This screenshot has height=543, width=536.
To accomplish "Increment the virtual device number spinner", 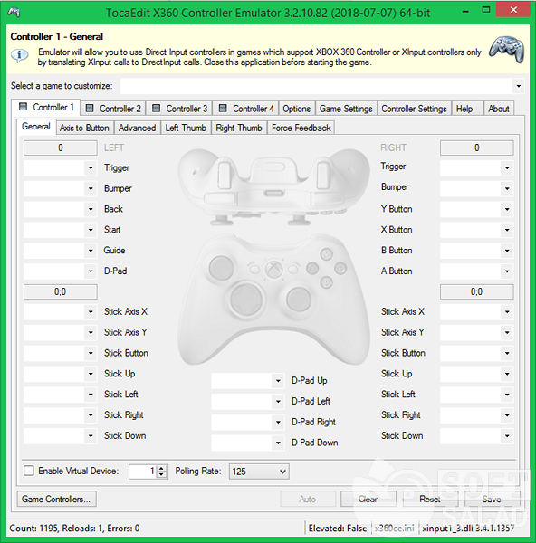I will pos(161,468).
